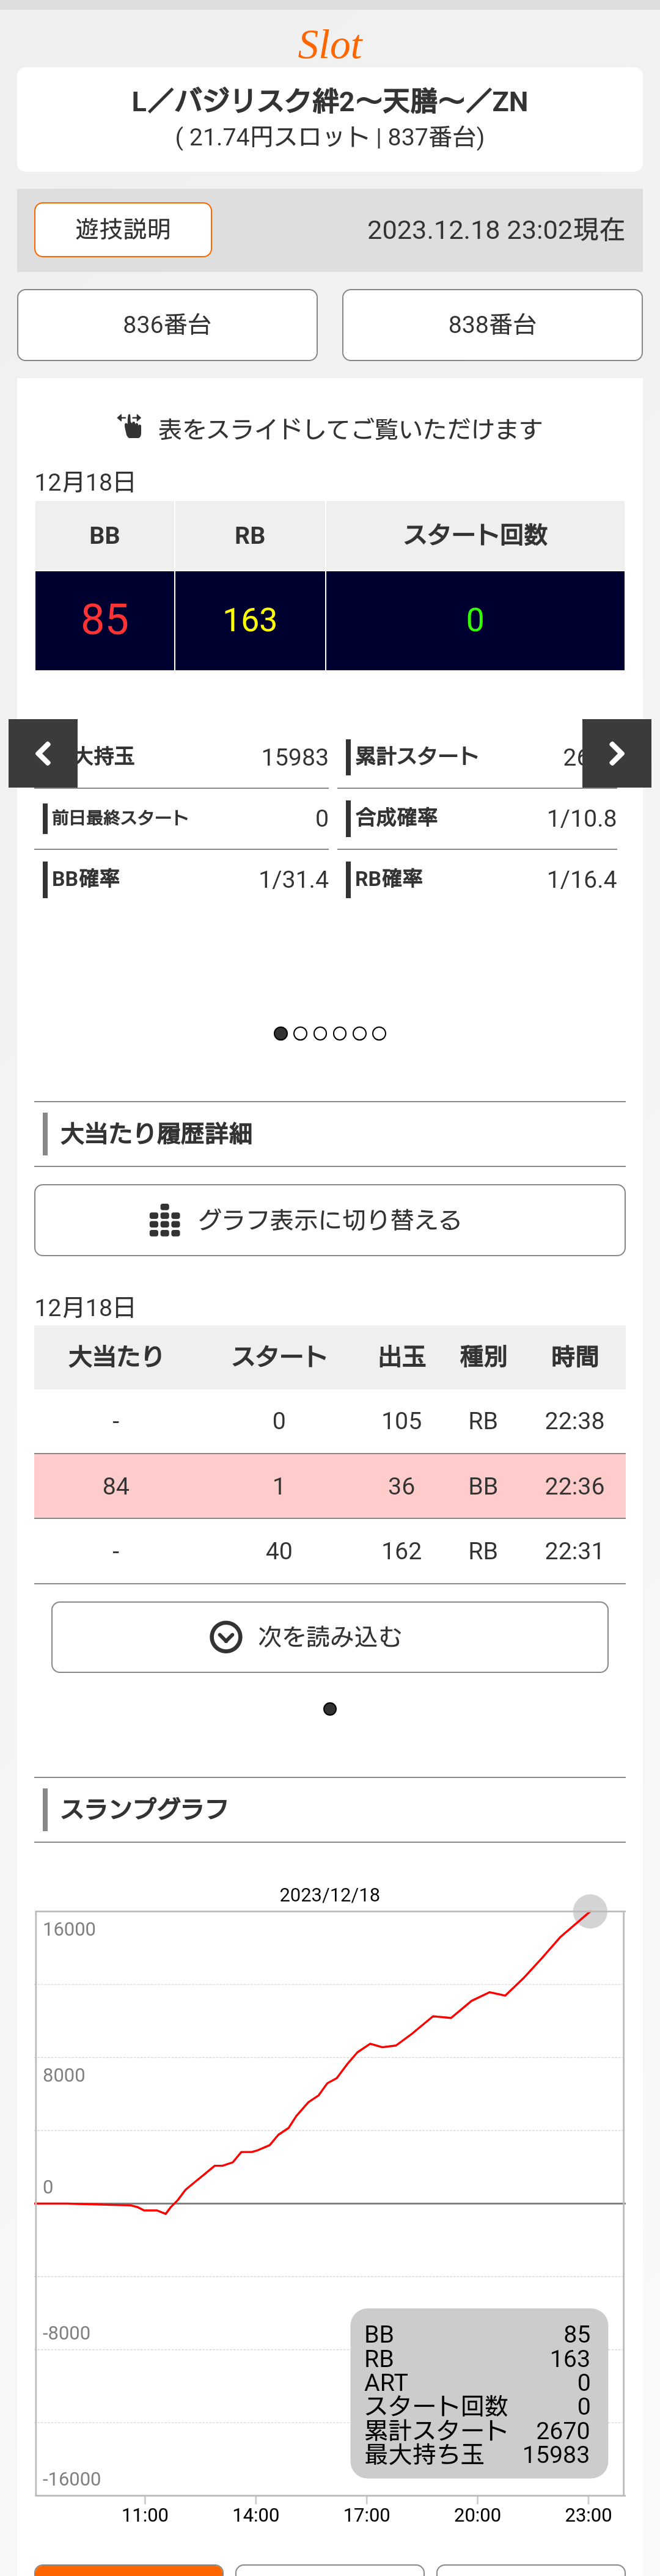Viewport: 660px width, 2576px height.
Task: Select the first filled pagination dot
Action: click(x=281, y=1034)
